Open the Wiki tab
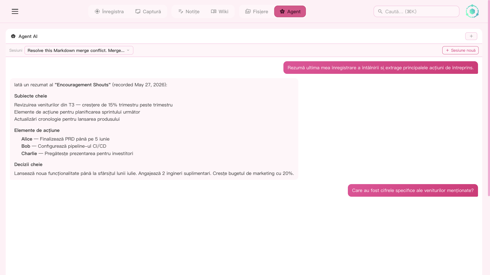The height and width of the screenshot is (275, 490). pyautogui.click(x=219, y=11)
